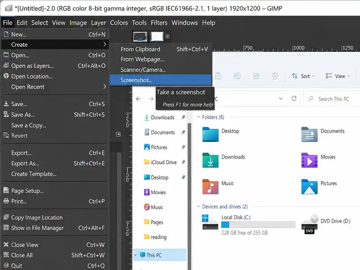The width and height of the screenshot is (360, 270).
Task: Open Scanner/Camera... entry
Action: click(x=161, y=70)
